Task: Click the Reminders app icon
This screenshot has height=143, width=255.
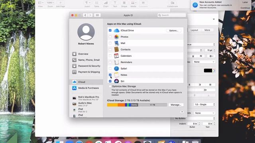Action: pyautogui.click(x=116, y=62)
